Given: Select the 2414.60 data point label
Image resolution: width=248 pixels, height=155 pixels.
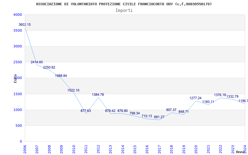Looking at the screenshot, I should click(37, 62).
